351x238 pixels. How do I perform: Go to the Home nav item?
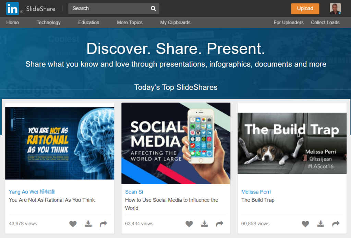(x=13, y=22)
